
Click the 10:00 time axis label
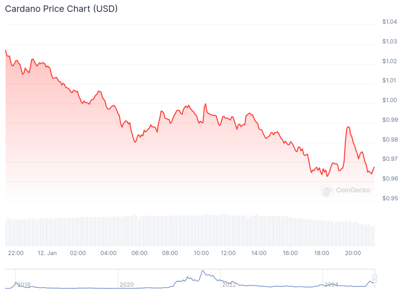tap(201, 253)
